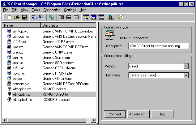
Task: Click the Generic X11R6 xterm description
Action: click(x=58, y=42)
